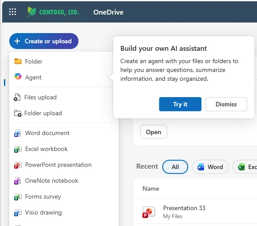Click the Files upload icon
Viewport: 257px width, 226px height.
pos(17,97)
